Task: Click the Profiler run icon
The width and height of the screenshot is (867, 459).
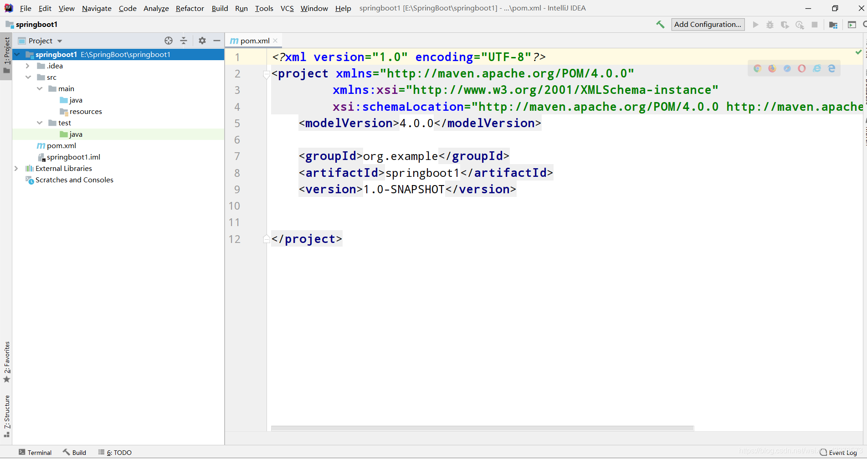Action: (x=800, y=25)
